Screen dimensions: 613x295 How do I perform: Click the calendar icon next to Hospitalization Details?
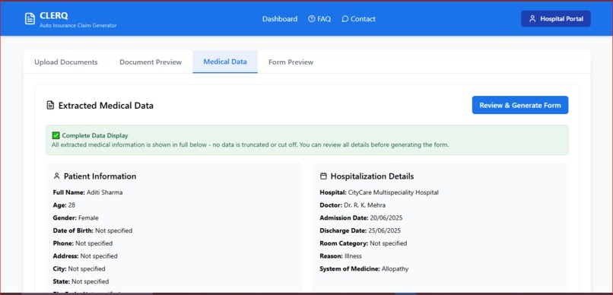click(323, 176)
